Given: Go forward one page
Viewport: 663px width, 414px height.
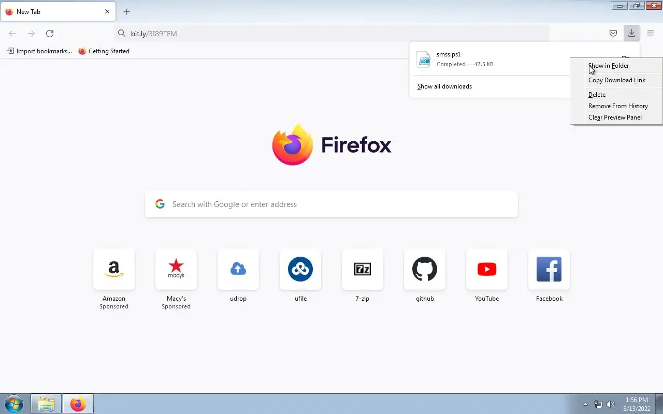Looking at the screenshot, I should pyautogui.click(x=31, y=33).
